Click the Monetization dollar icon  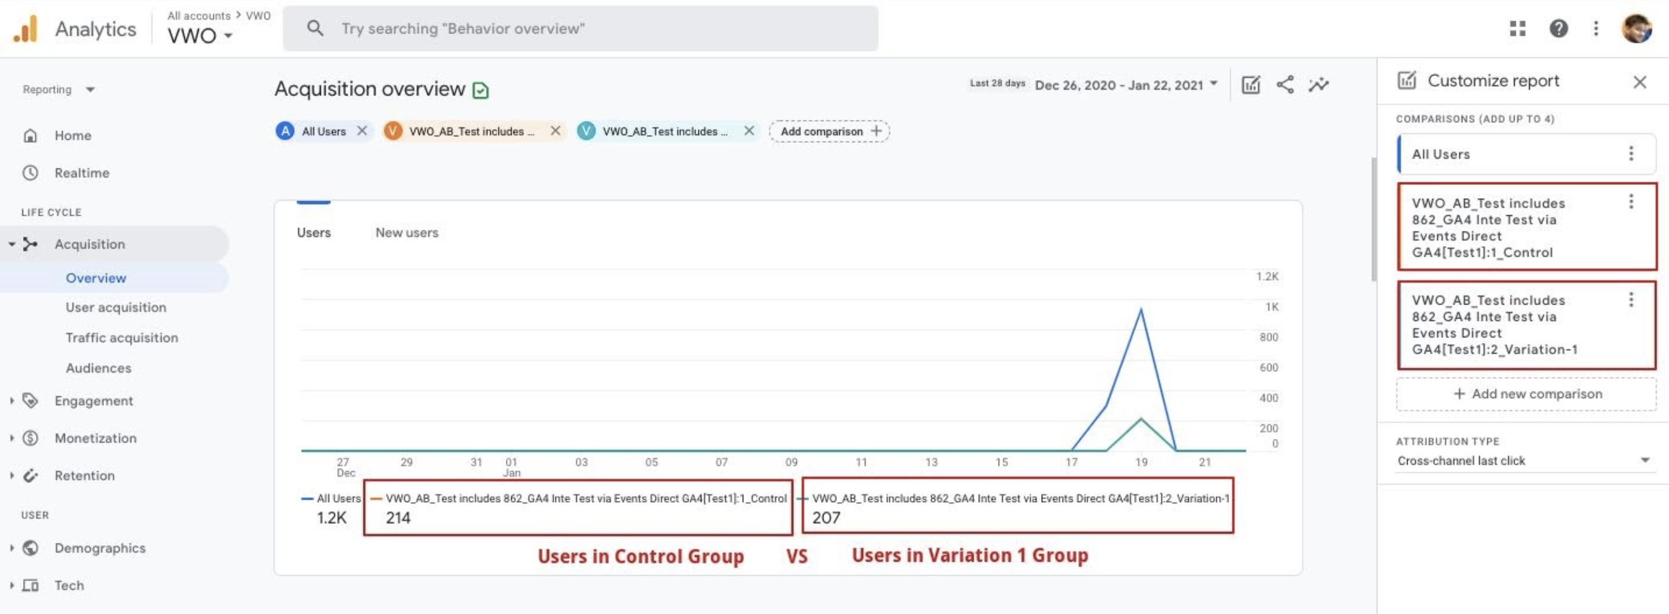30,438
